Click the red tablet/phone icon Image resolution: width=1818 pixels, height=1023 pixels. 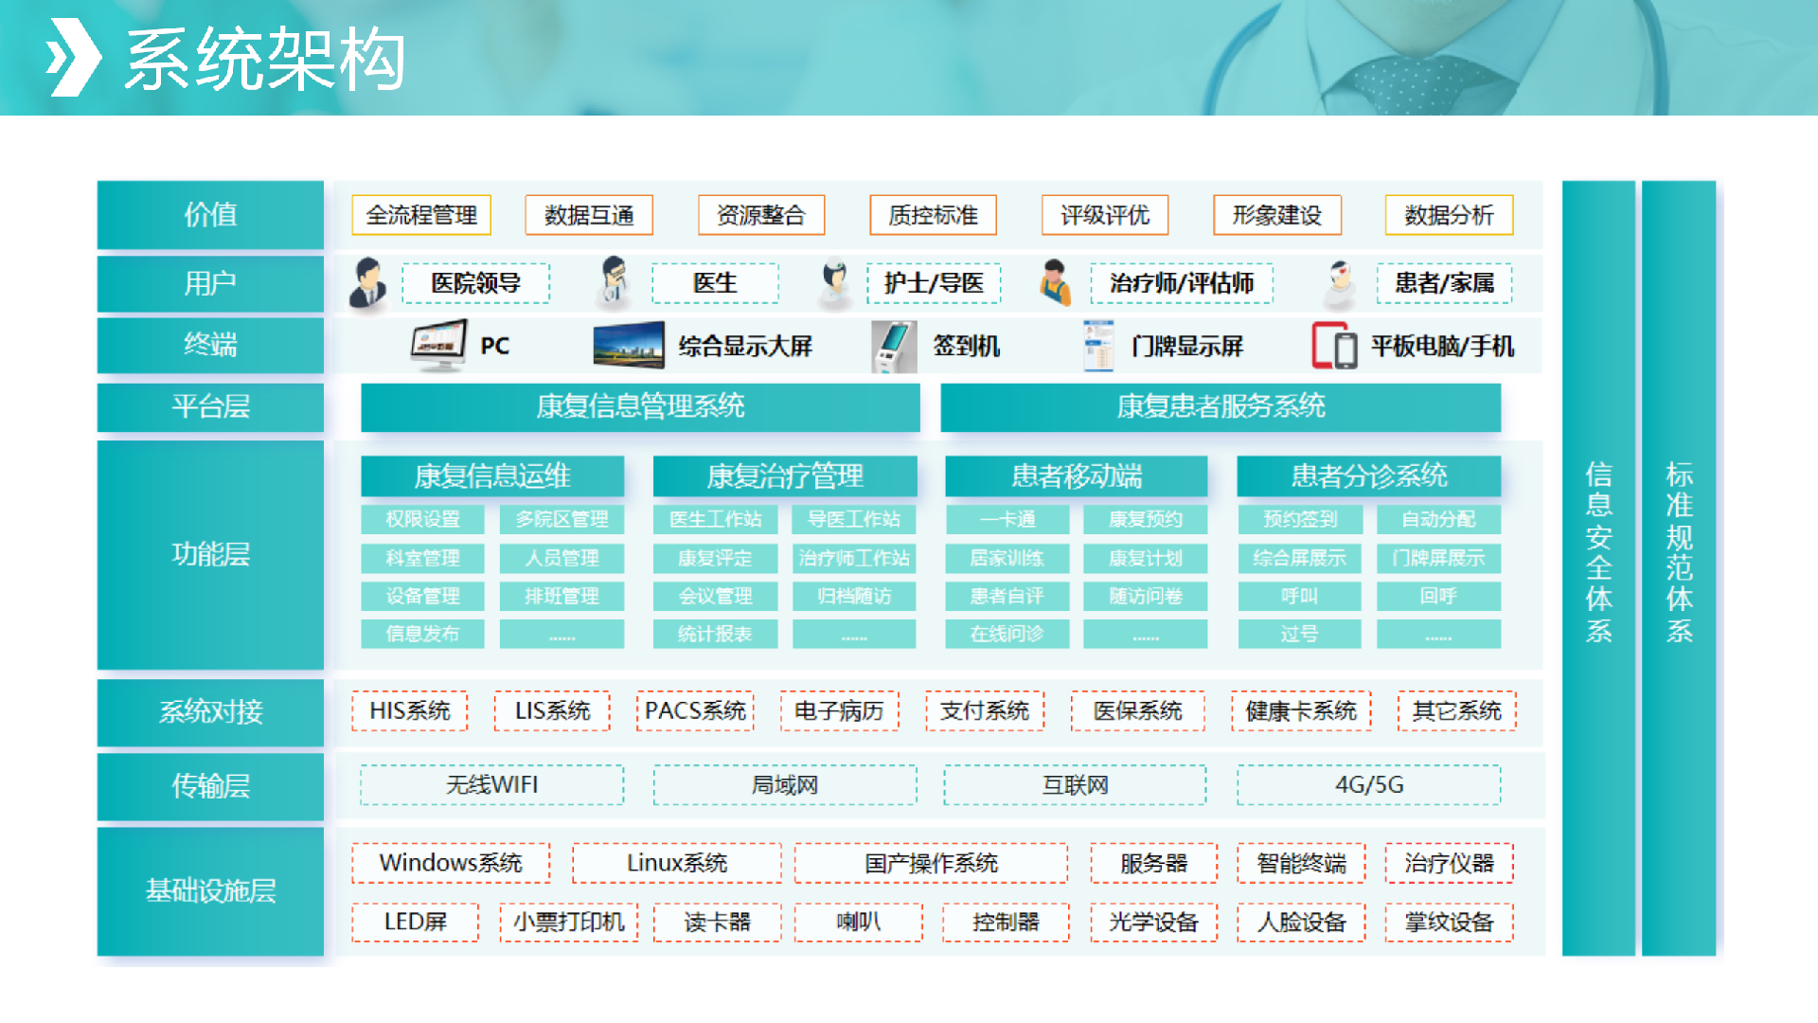pyautogui.click(x=1334, y=346)
